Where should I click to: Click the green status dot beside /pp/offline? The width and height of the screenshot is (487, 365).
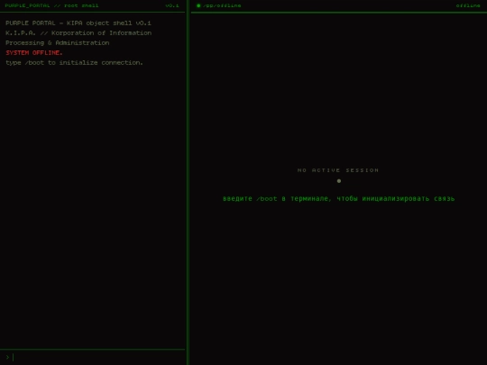198,5
